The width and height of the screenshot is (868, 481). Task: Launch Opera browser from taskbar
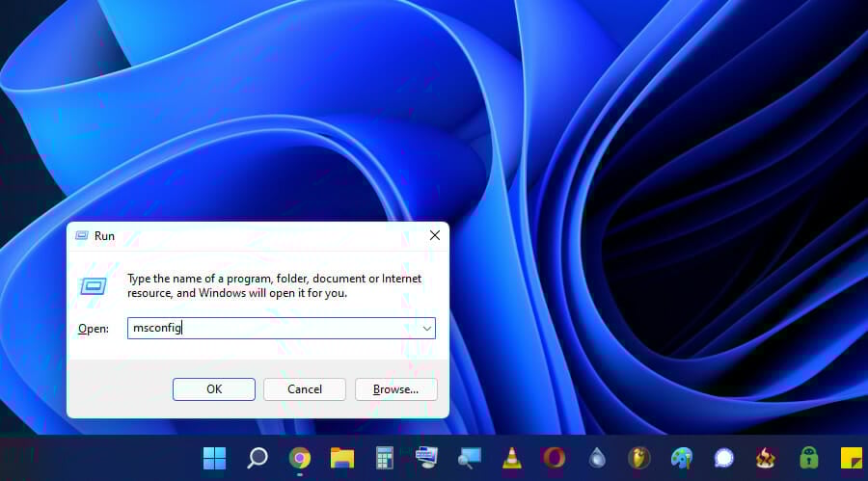(555, 458)
